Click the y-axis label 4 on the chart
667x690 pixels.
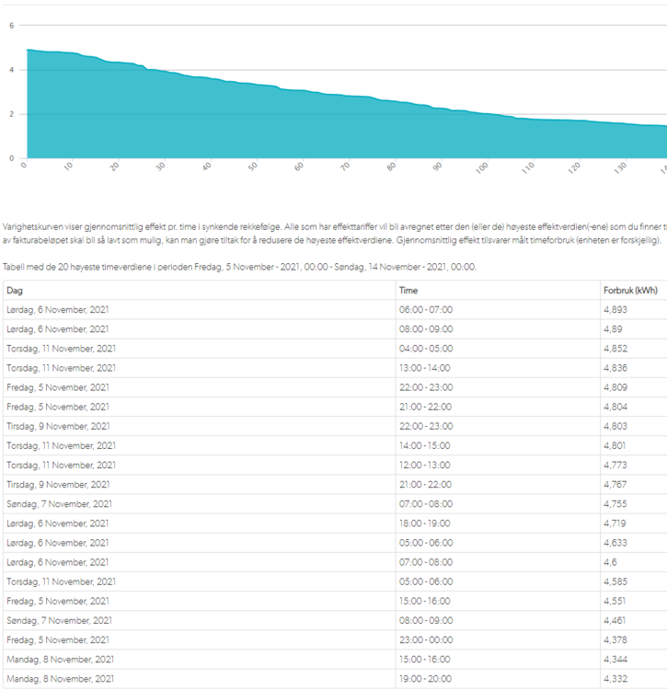[11, 70]
